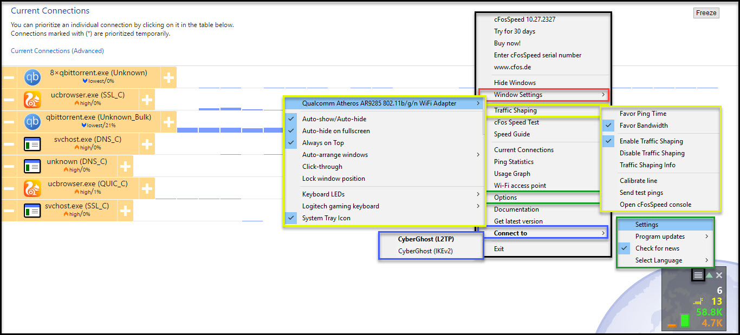Toggle Auto-hide on fullscreen option
The width and height of the screenshot is (740, 335).
tap(384, 131)
